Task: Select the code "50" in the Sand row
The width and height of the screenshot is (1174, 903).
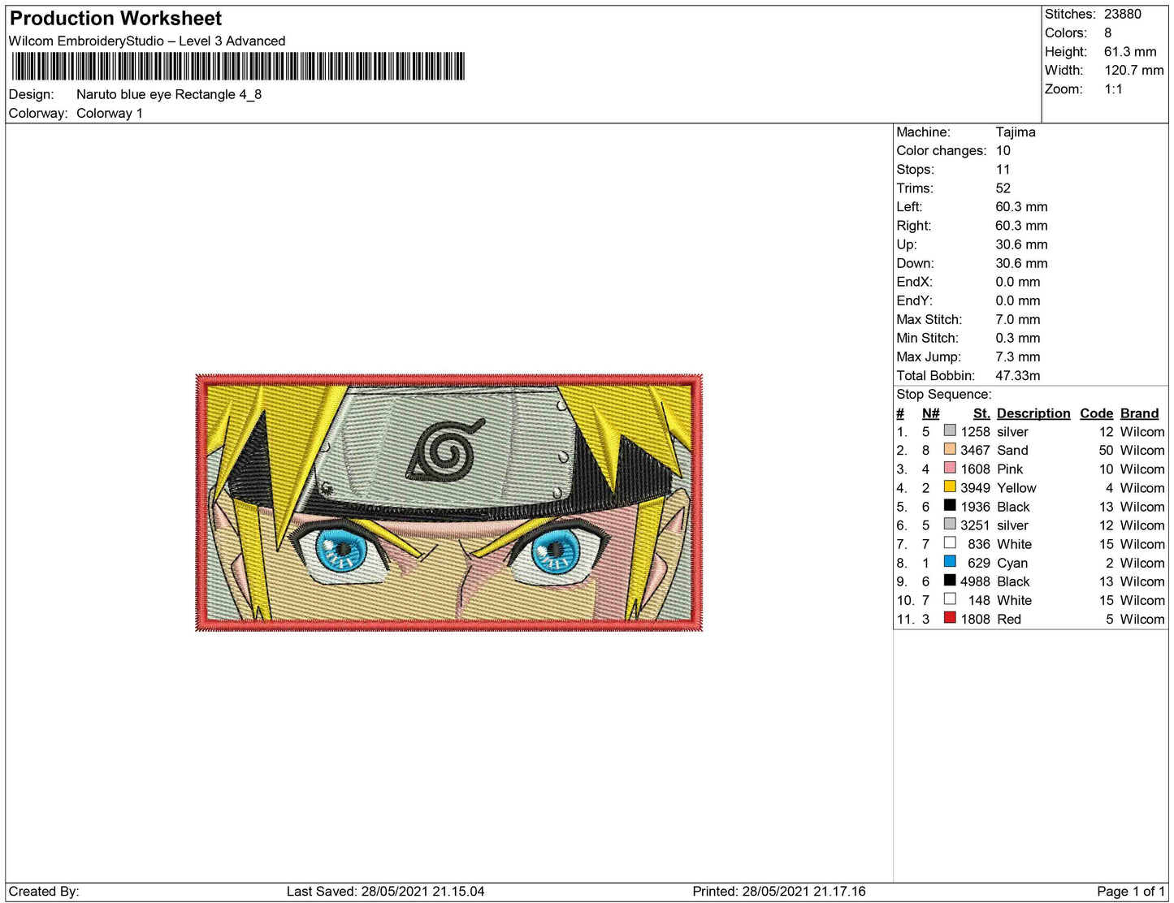Action: point(1106,451)
